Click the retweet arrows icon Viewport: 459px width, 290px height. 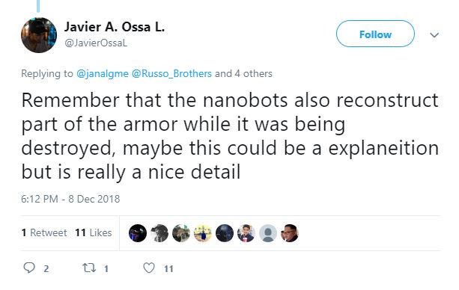click(88, 268)
